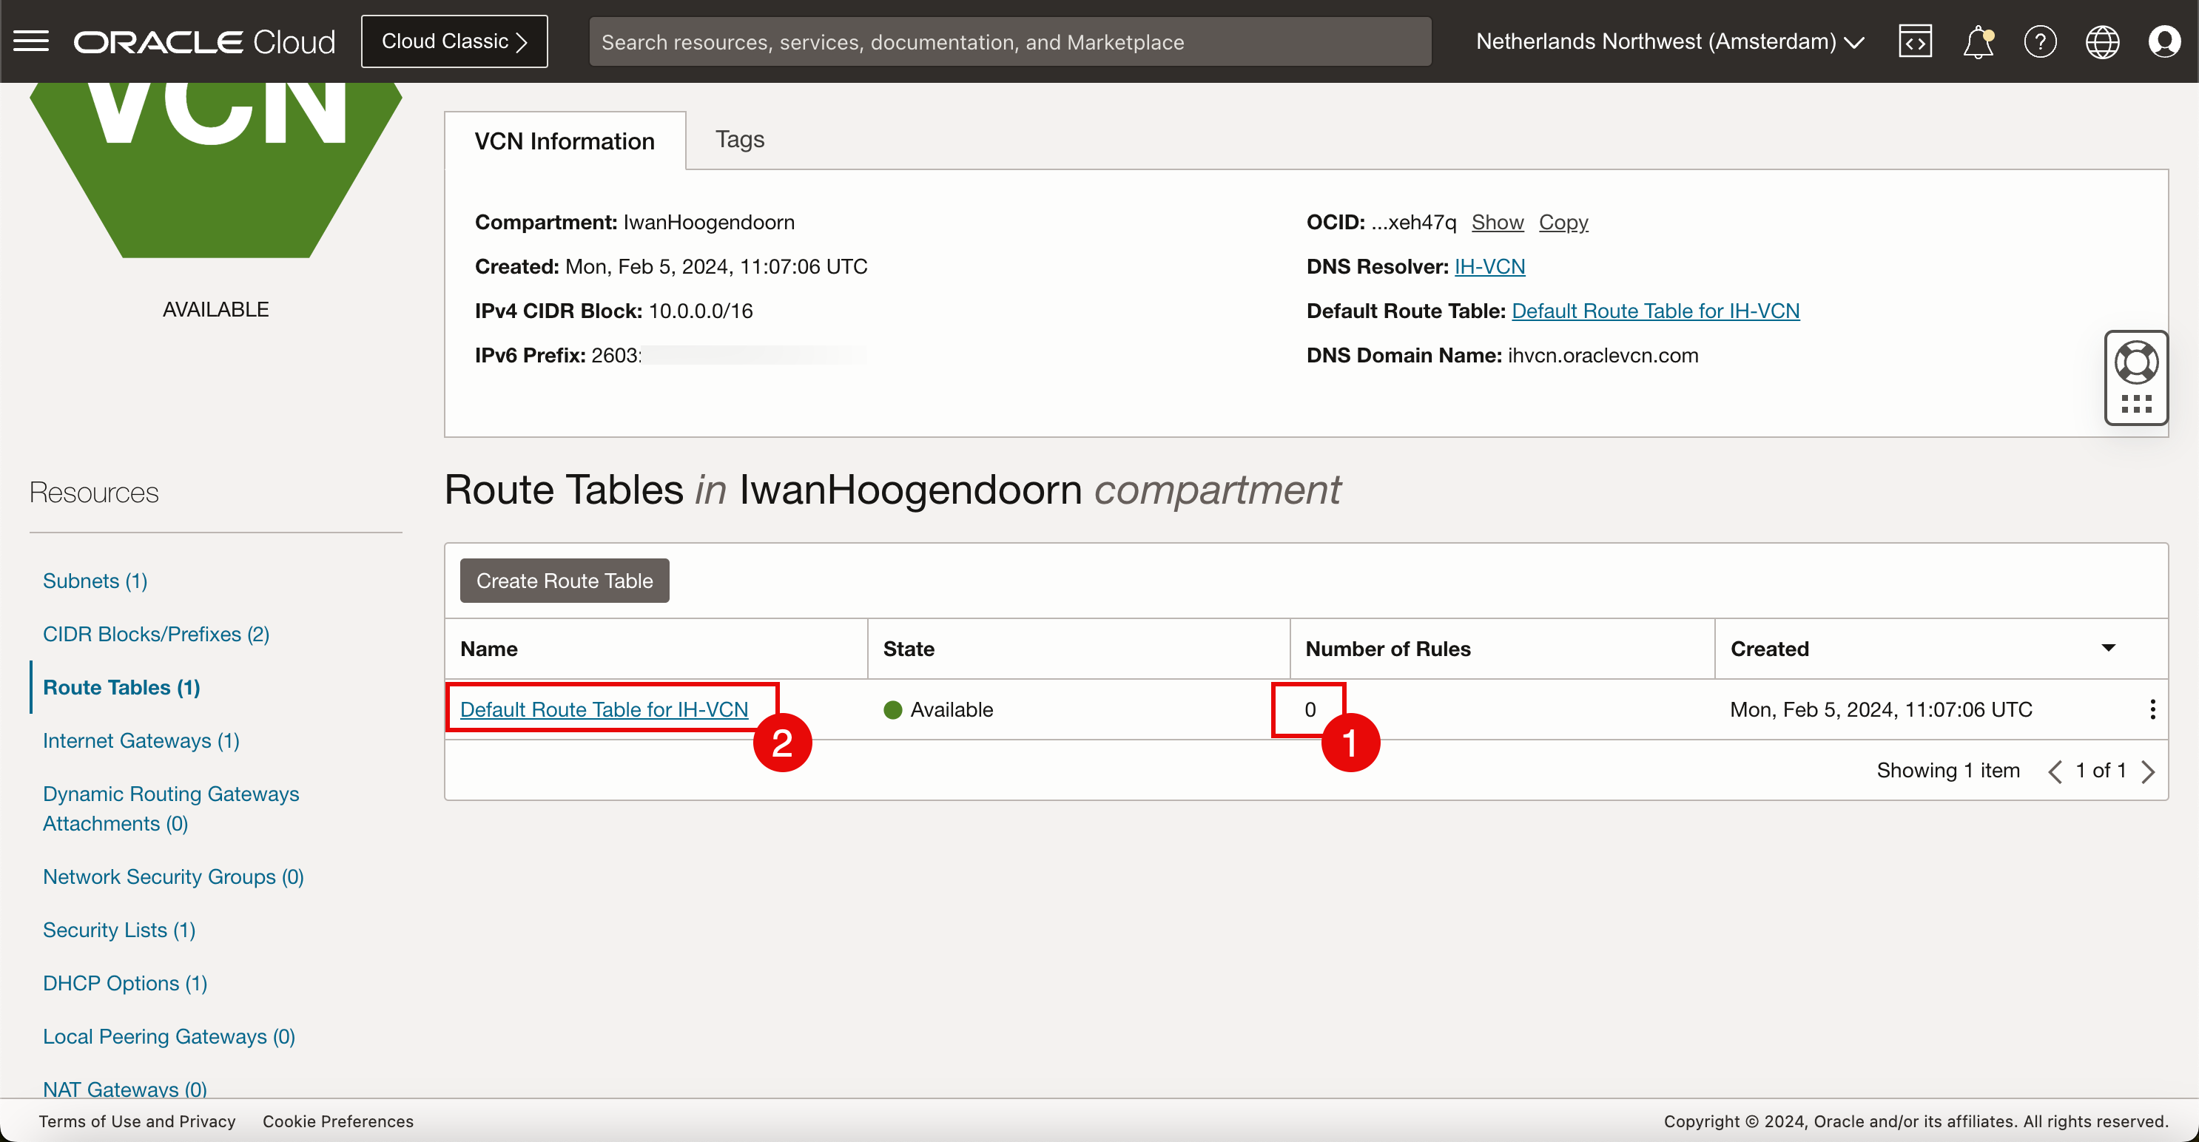Open the IH-VCN DNS Resolver link

tap(1489, 266)
